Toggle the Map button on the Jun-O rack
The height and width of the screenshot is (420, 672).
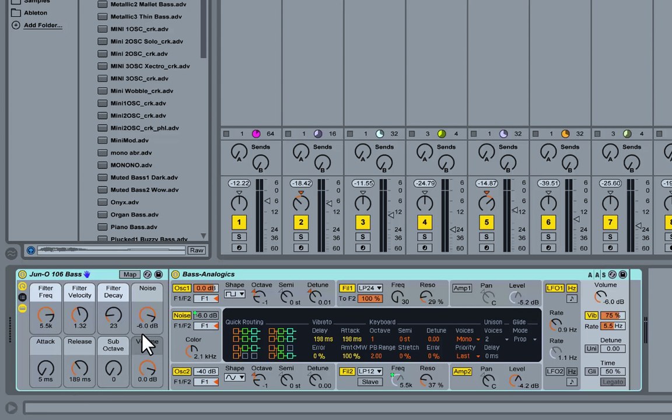tap(130, 274)
